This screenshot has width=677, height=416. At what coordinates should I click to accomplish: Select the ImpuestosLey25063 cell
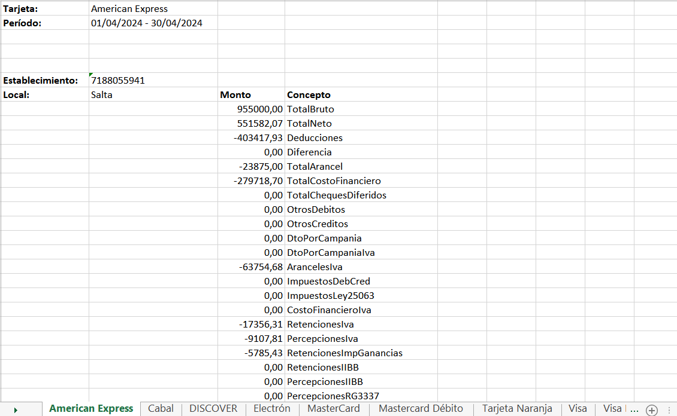pos(361,295)
